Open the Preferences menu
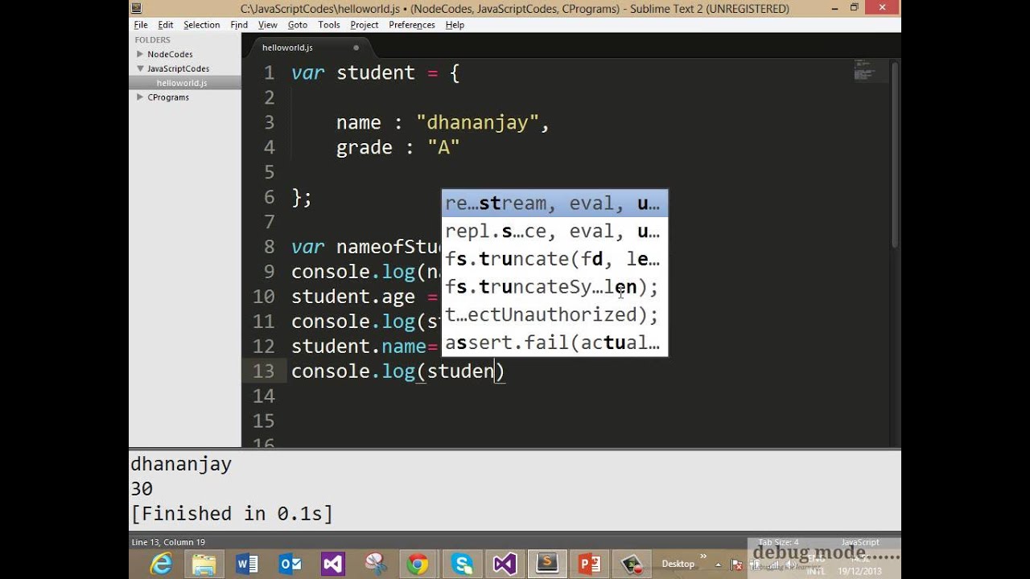 coord(412,25)
